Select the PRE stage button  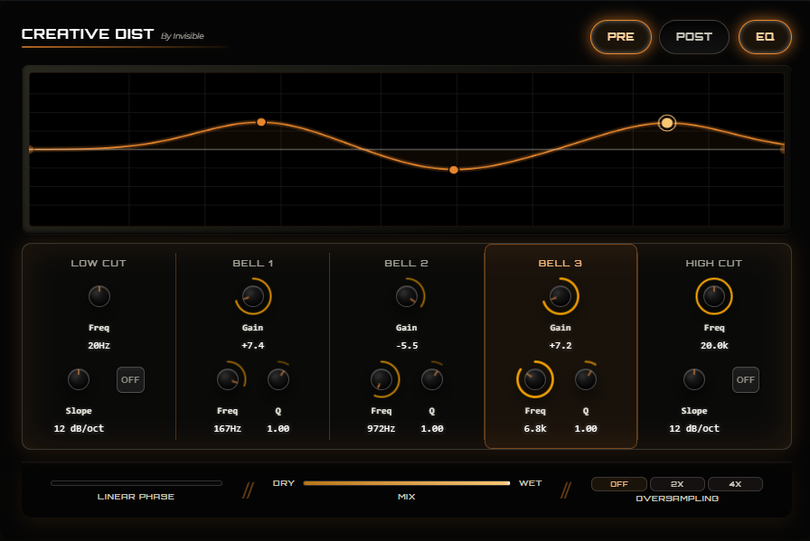(620, 37)
